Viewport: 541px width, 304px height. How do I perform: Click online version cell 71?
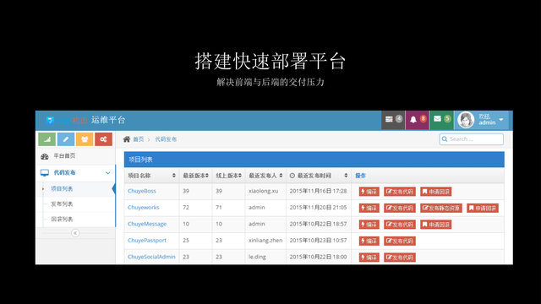click(219, 208)
